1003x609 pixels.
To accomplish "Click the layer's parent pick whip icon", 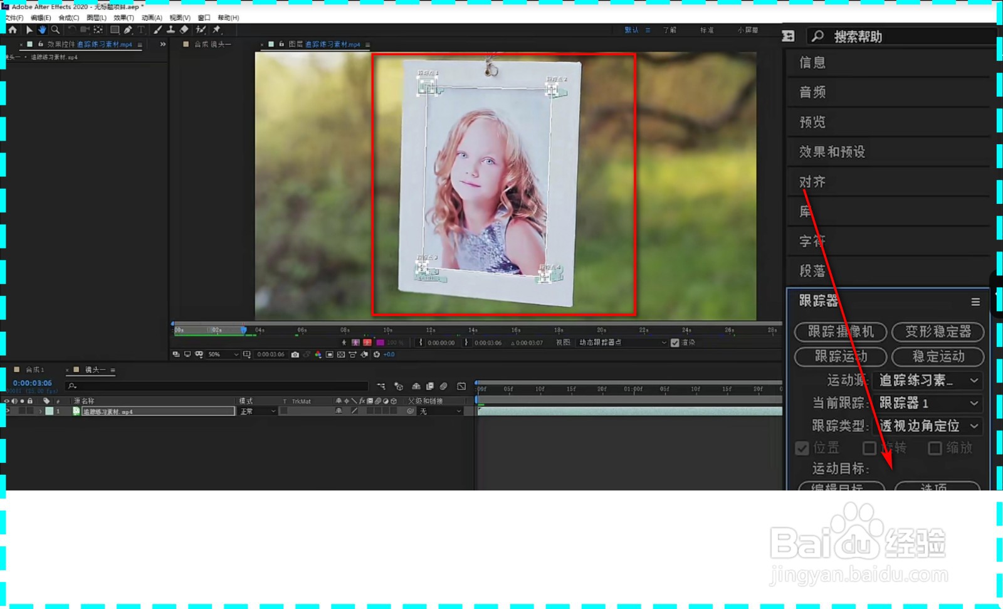I will tap(411, 411).
